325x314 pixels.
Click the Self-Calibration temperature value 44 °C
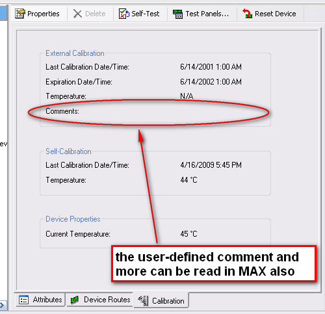click(188, 180)
